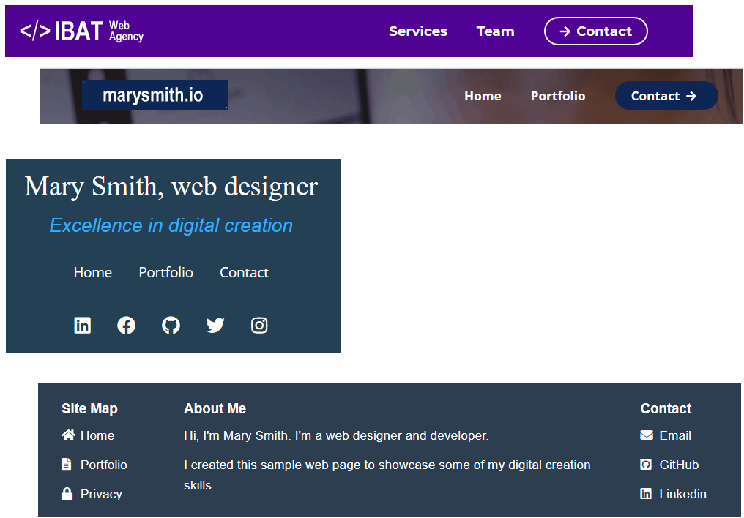This screenshot has height=518, width=744.
Task: Select the GitHub icon in the footer Contact column
Action: pyautogui.click(x=647, y=465)
